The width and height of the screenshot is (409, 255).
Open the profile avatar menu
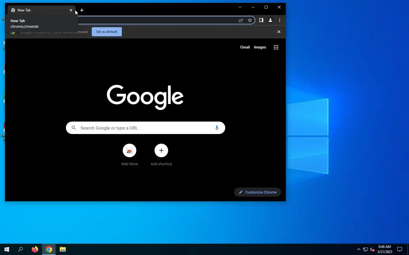pos(270,20)
